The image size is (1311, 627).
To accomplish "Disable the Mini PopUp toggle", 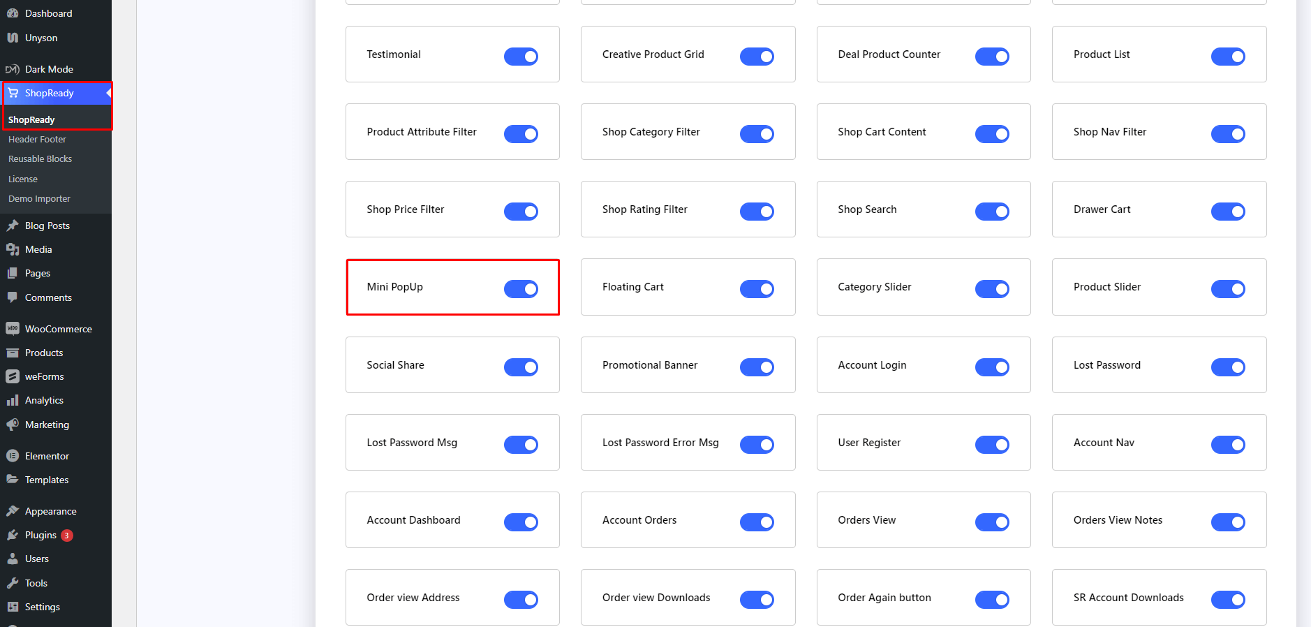I will tap(521, 288).
